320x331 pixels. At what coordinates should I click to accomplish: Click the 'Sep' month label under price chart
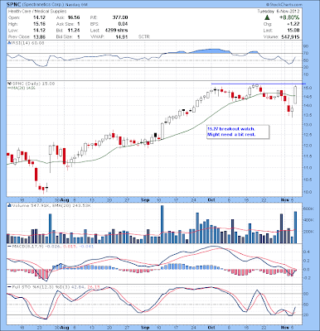click(x=144, y=200)
